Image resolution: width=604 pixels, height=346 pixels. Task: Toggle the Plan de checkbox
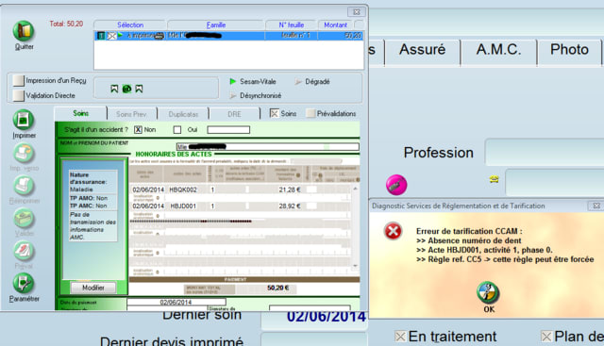click(546, 337)
